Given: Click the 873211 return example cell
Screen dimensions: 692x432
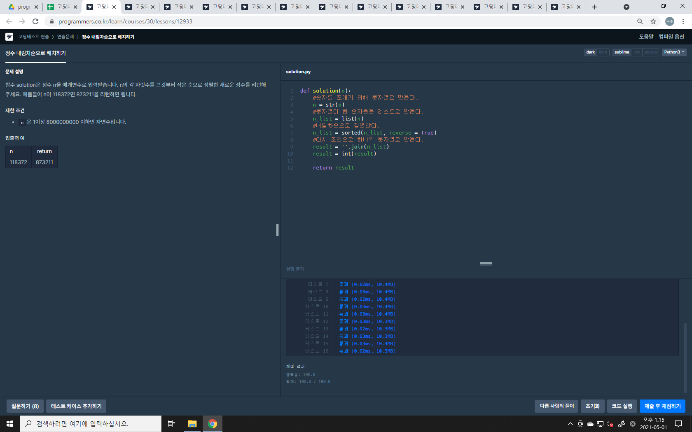Looking at the screenshot, I should click(x=44, y=163).
